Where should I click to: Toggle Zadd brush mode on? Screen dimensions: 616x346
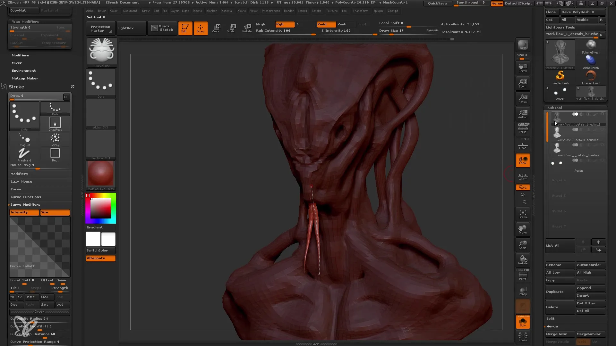pyautogui.click(x=322, y=24)
